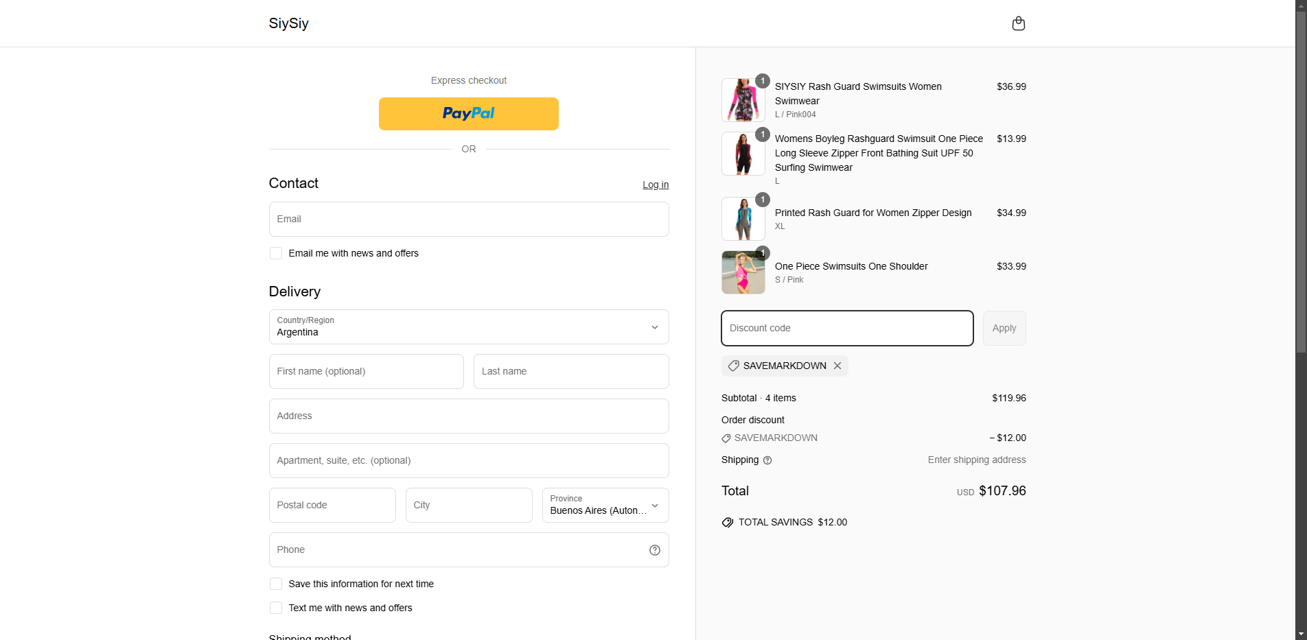1307x640 pixels.
Task: Click the tag icon in SAVEMARKDOWN chip
Action: coord(733,366)
